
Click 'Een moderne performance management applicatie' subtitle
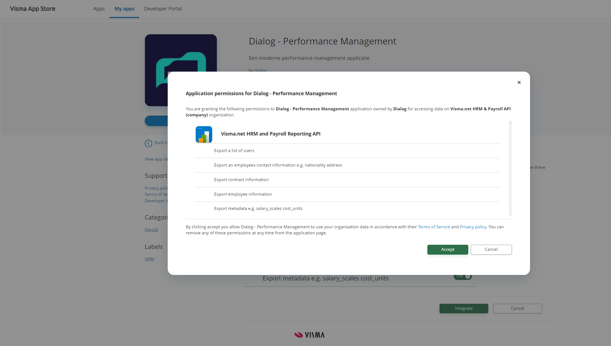309,58
